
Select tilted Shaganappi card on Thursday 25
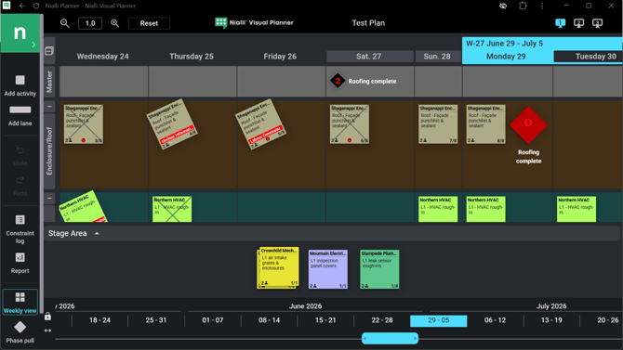tap(172, 124)
